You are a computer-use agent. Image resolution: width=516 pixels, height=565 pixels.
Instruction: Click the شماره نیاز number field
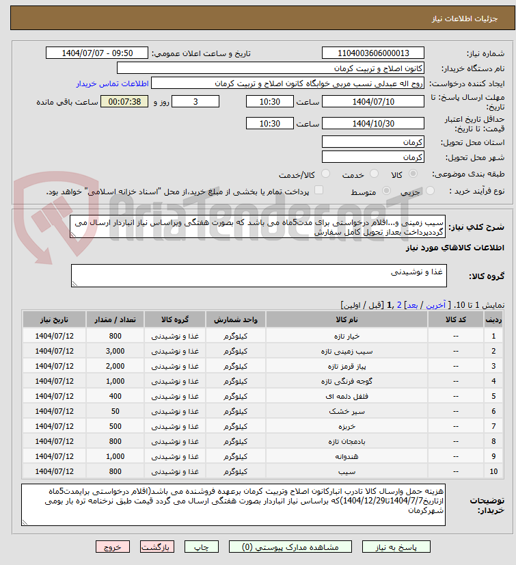pyautogui.click(x=373, y=53)
